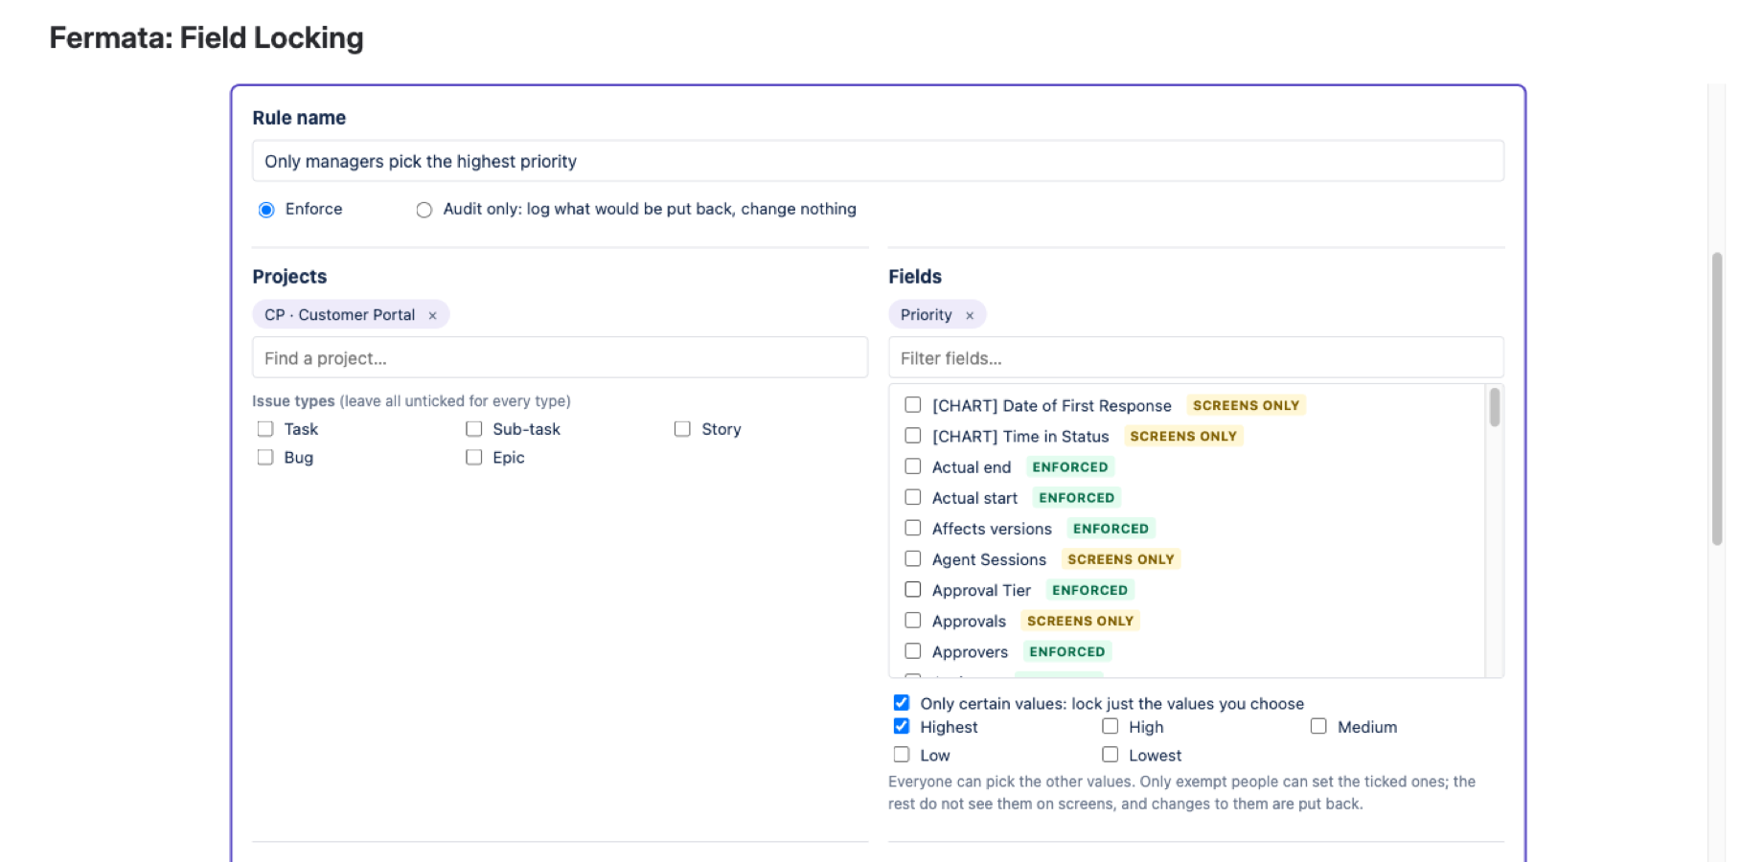The image size is (1763, 862).
Task: Check the Actual end field
Action: pyautogui.click(x=913, y=466)
